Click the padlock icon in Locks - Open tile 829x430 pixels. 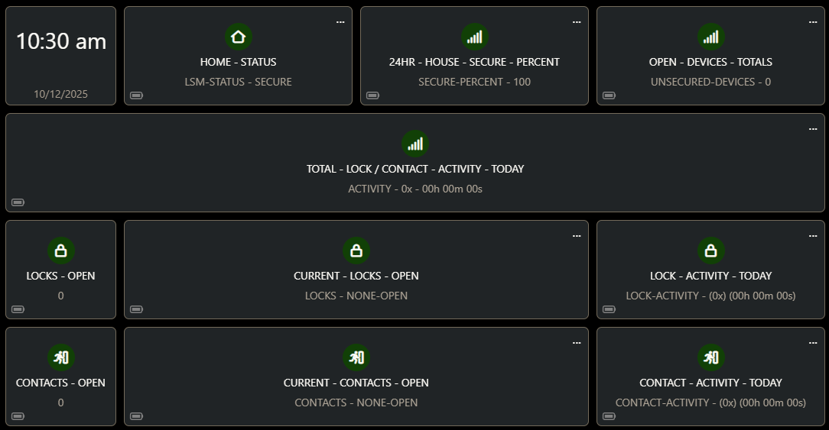click(x=61, y=251)
